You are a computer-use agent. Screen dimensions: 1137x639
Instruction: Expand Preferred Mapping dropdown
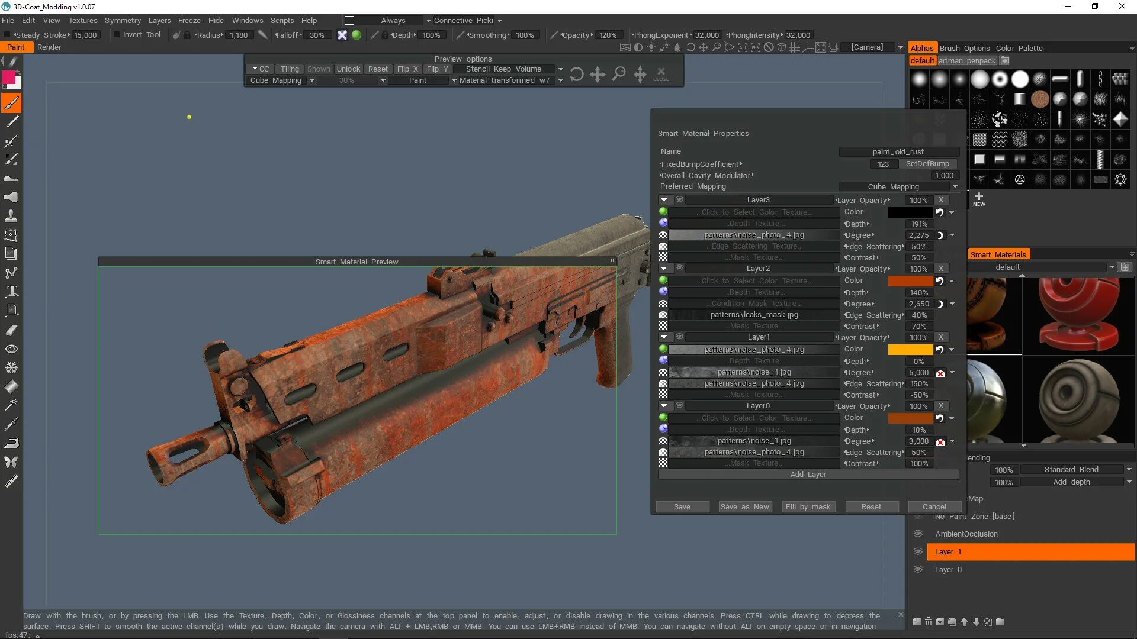pyautogui.click(x=954, y=186)
